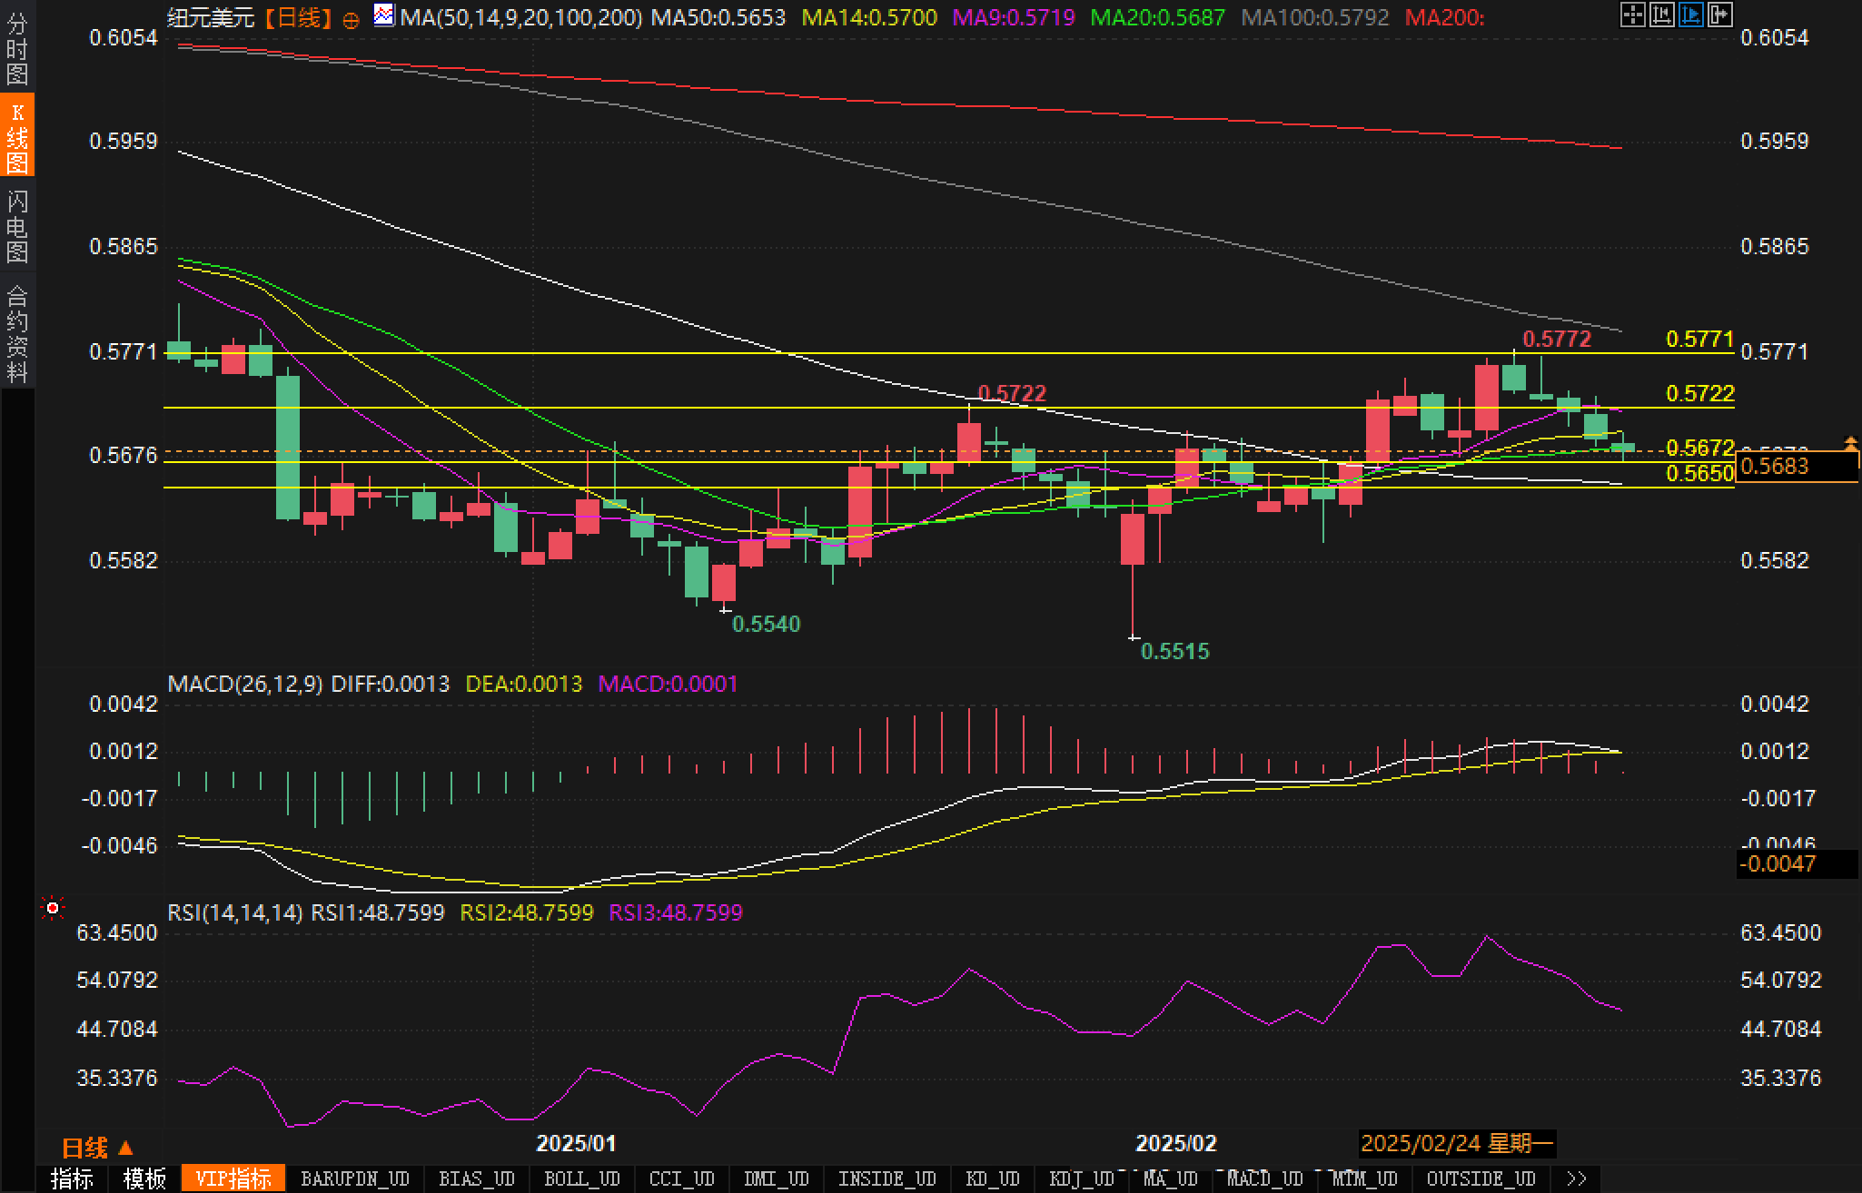The width and height of the screenshot is (1862, 1193).
Task: Click the chart jump-to-start axis icon
Action: (1661, 15)
